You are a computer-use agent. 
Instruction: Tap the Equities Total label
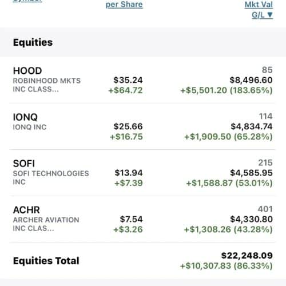pos(46,261)
